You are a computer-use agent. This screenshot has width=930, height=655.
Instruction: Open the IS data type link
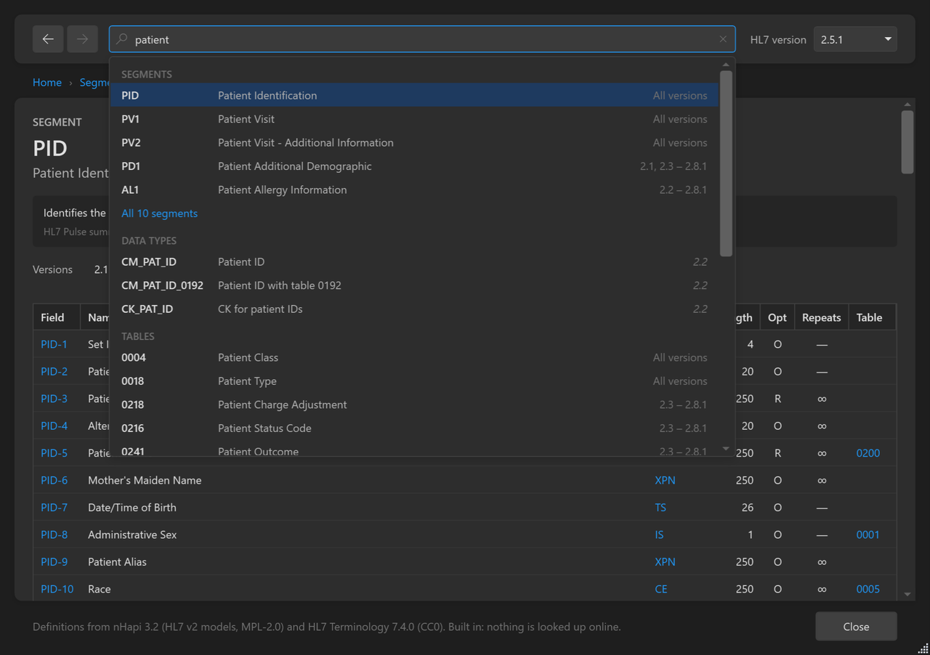[659, 534]
